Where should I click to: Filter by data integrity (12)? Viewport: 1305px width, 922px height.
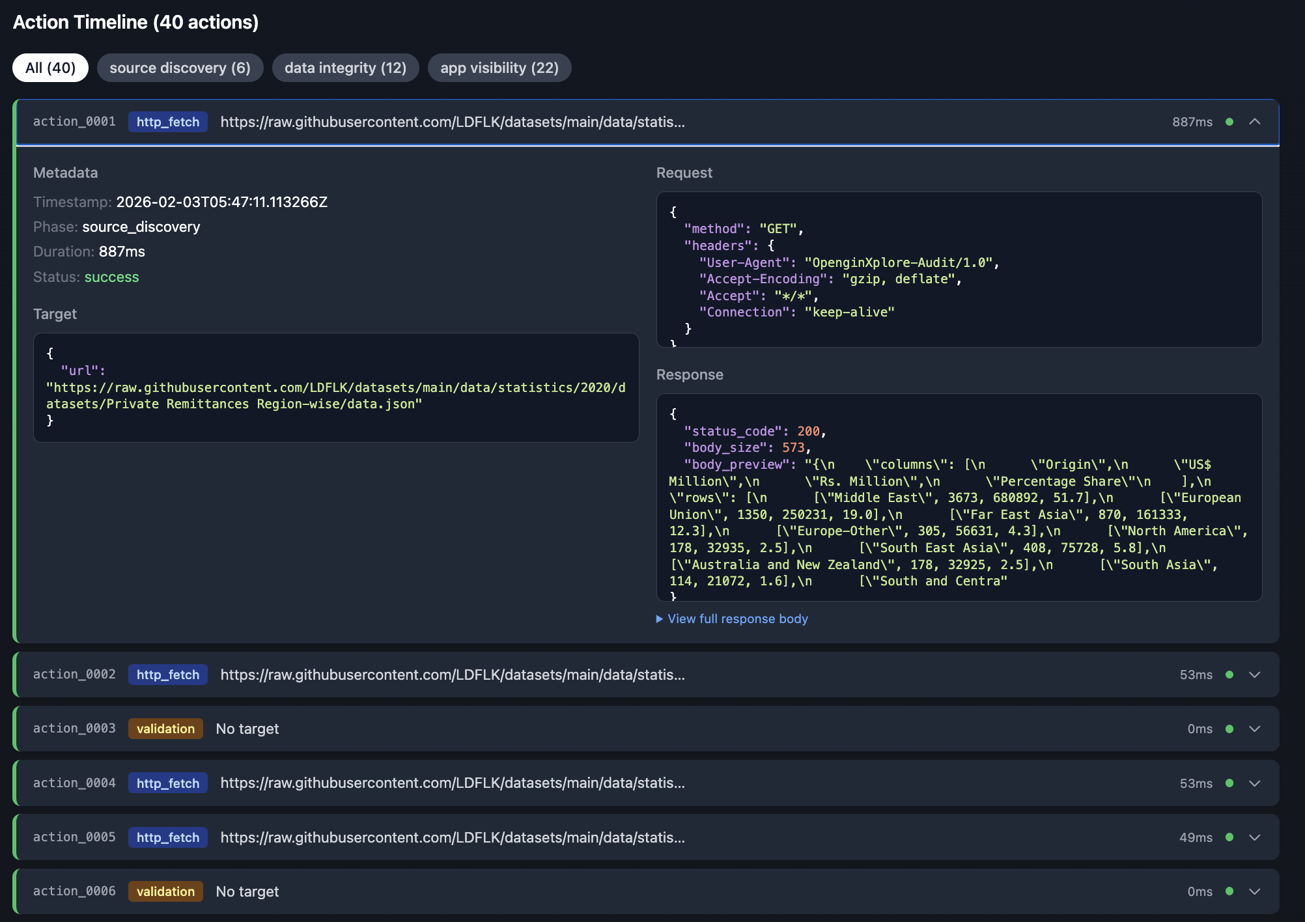(x=345, y=68)
